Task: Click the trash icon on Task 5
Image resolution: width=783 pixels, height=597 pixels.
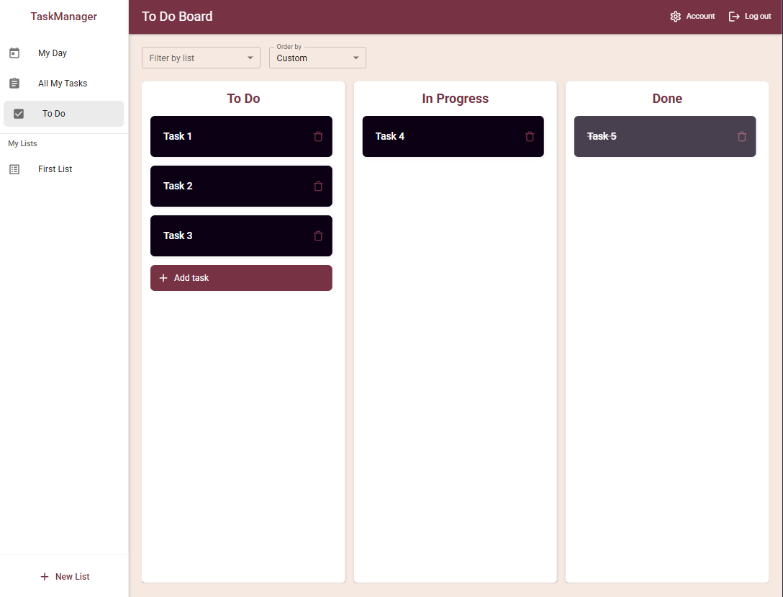Action: pos(741,136)
